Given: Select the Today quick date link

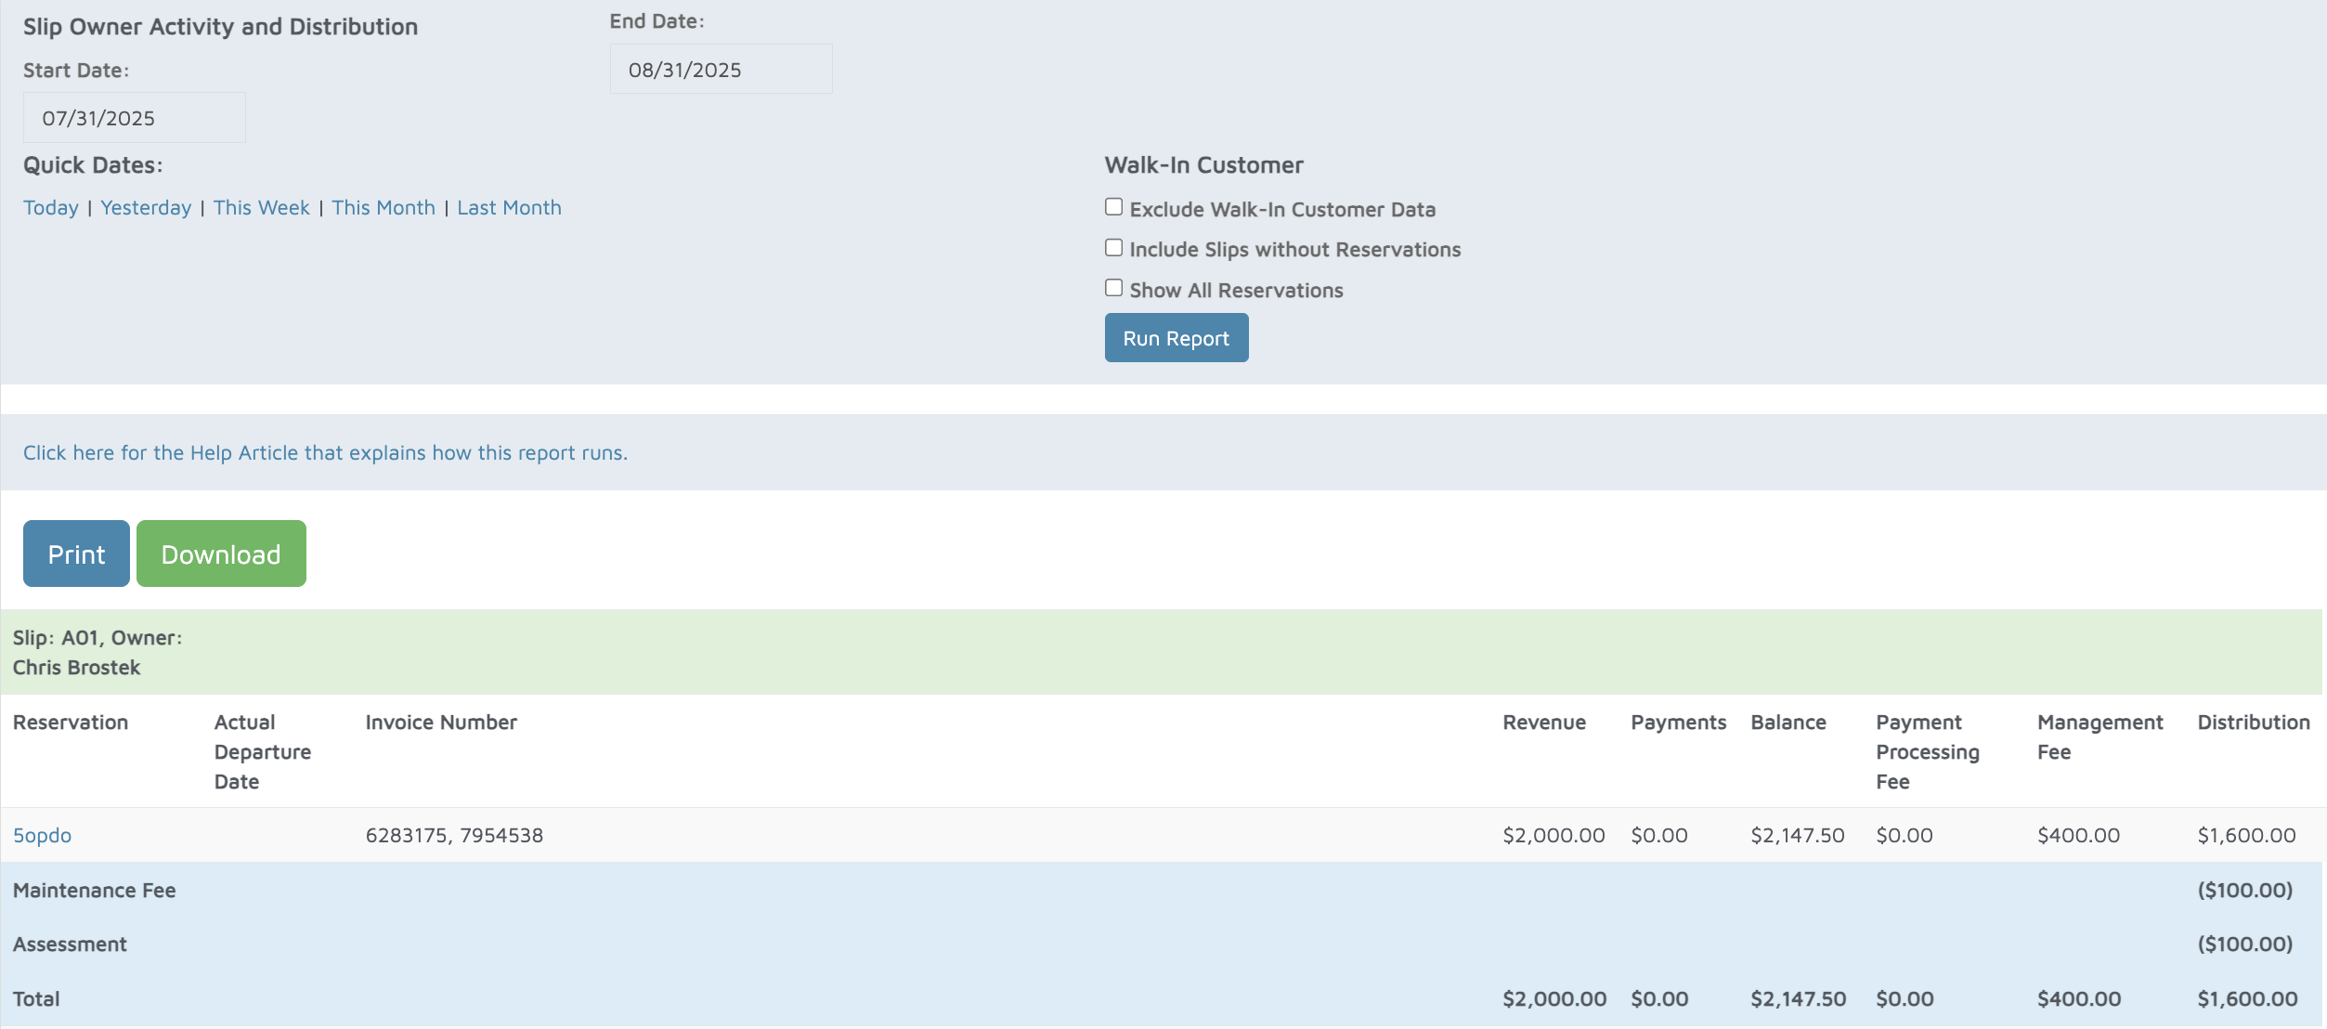Looking at the screenshot, I should pos(51,208).
